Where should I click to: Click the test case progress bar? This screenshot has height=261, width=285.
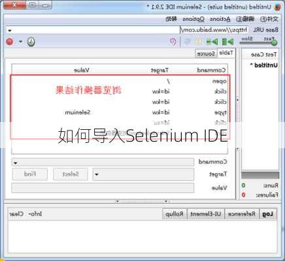(x=260, y=175)
